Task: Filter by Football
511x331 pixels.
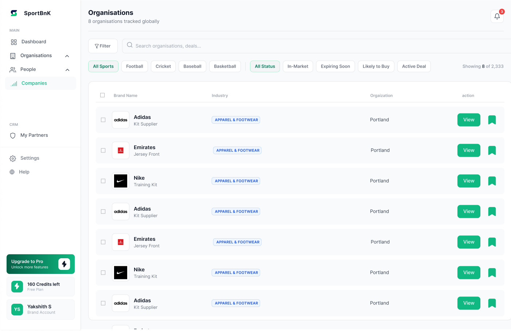Action: pos(134,67)
